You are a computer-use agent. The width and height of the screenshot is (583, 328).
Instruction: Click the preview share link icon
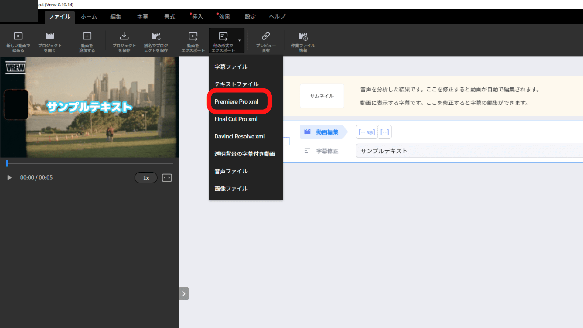pos(266,36)
